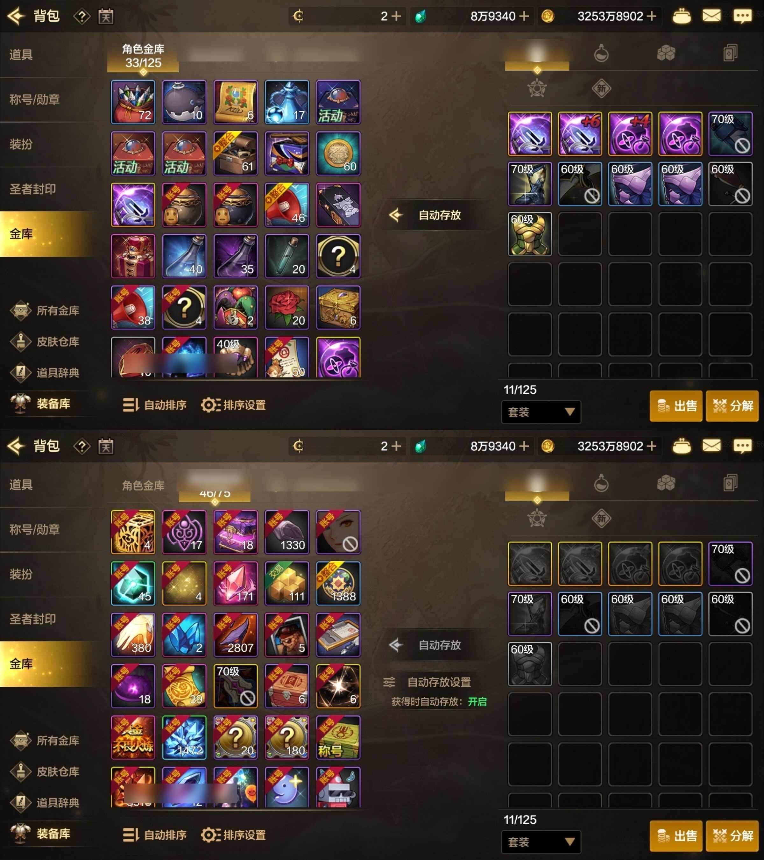764x860 pixels.
Task: Open 套装 dropdown under colored equipment grid
Action: tap(541, 412)
